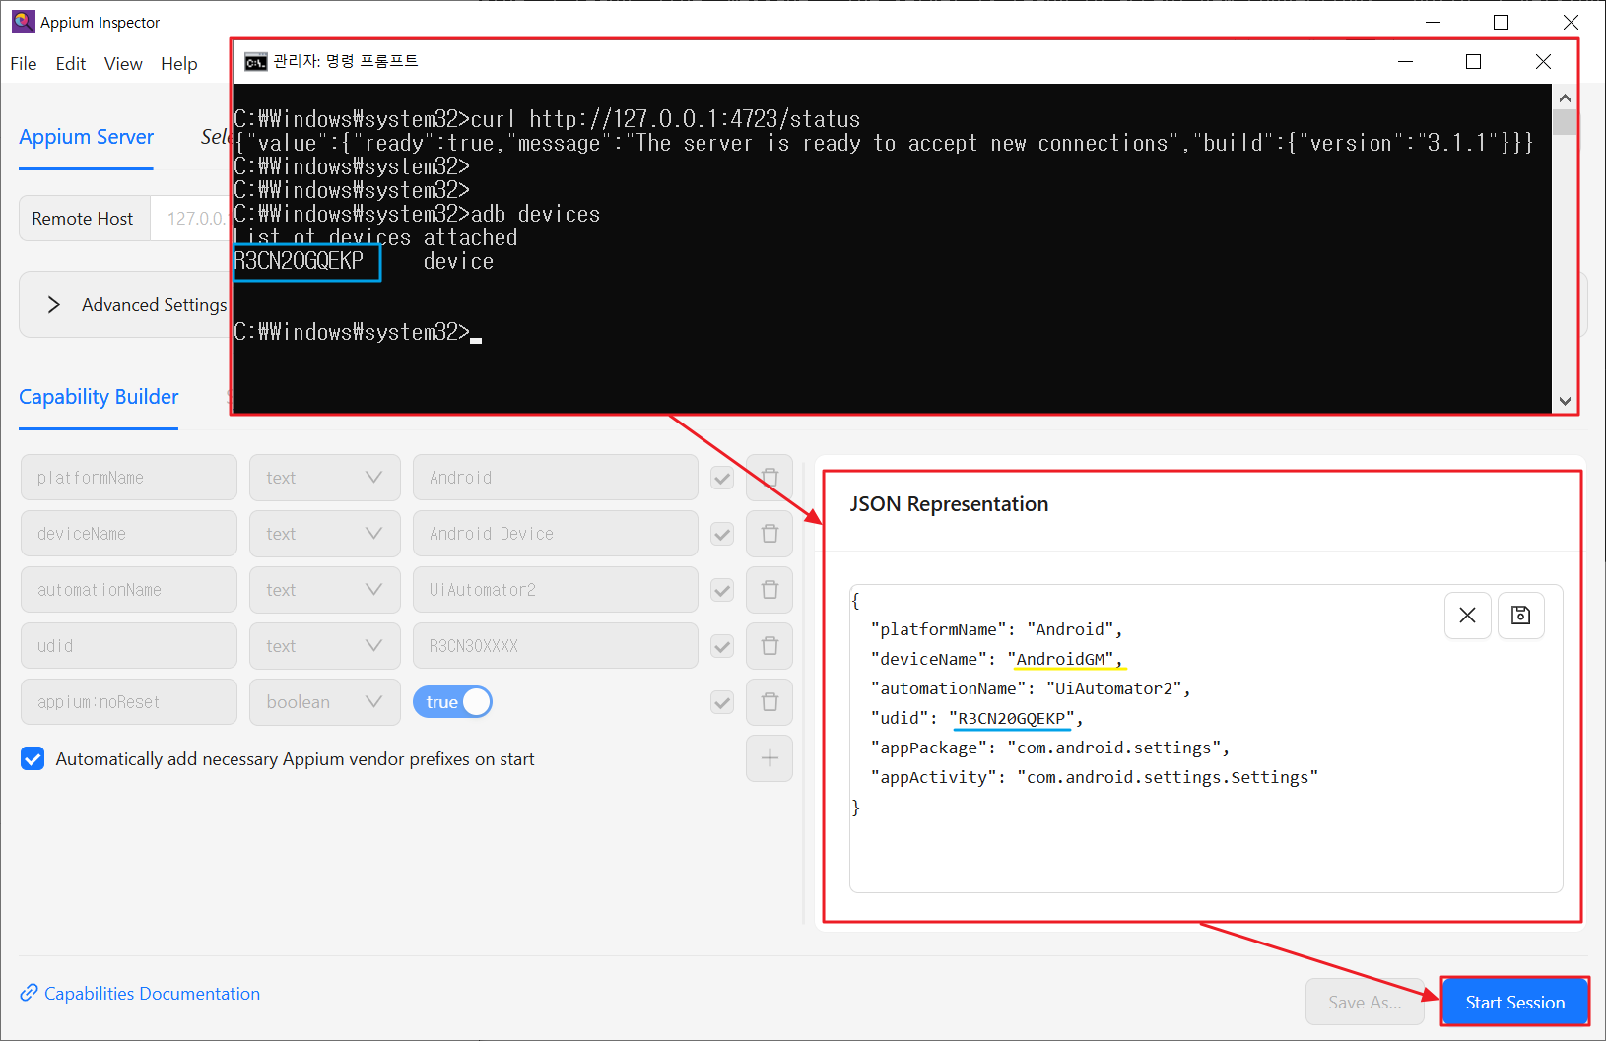Select the Appium Server tab

[87, 137]
